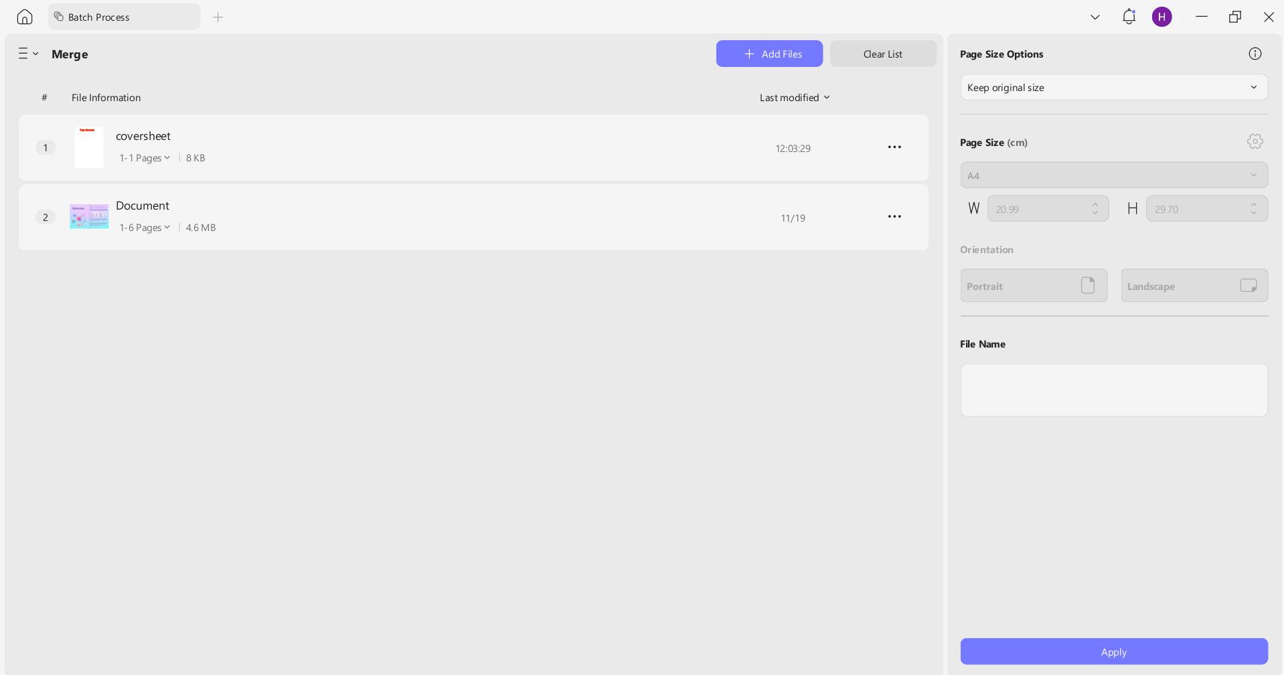Open the H user profile avatar
Image resolution: width=1284 pixels, height=675 pixels.
[x=1162, y=17]
